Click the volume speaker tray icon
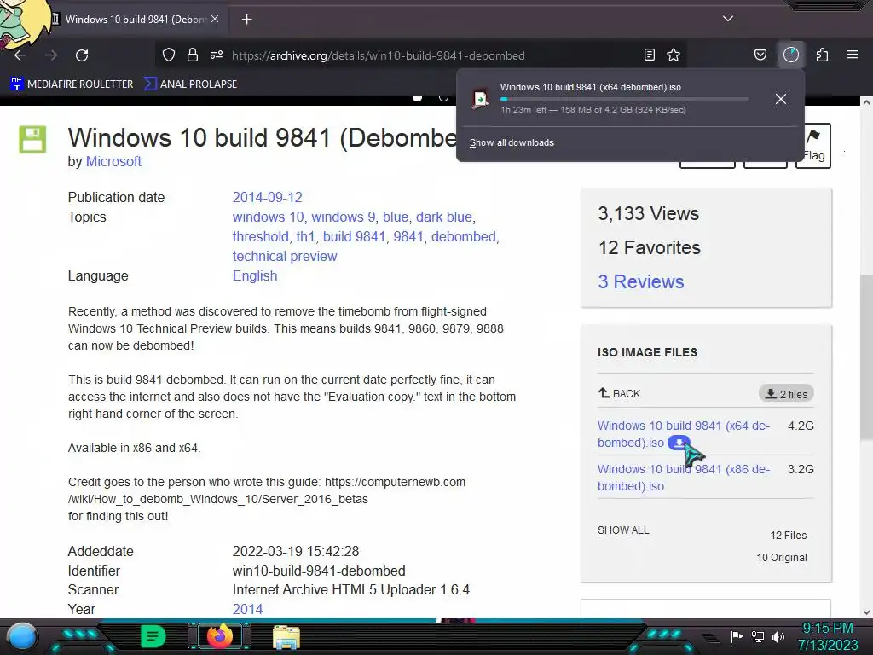Viewport: 873px width, 655px height. (x=778, y=636)
